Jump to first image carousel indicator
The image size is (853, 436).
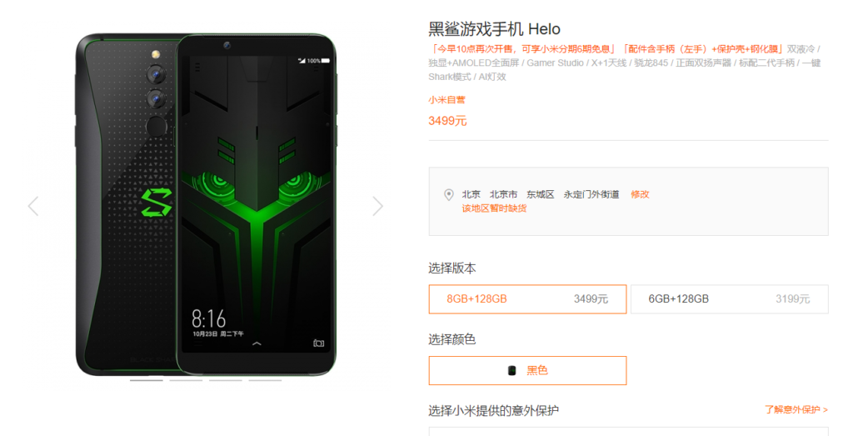(x=147, y=380)
